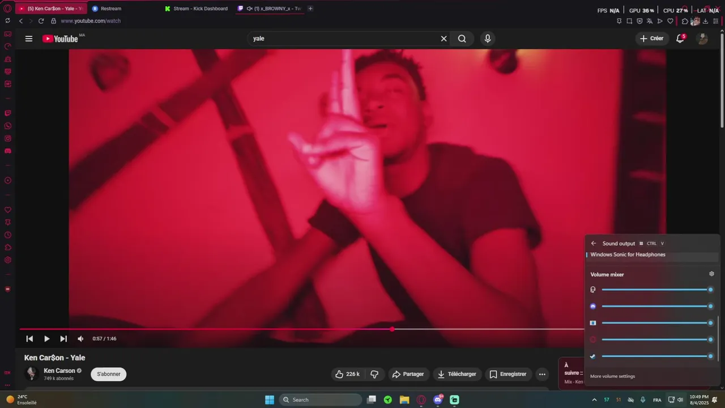This screenshot has width=725, height=408.
Task: Open the downloads icon in Opera toolbar
Action: [705, 21]
